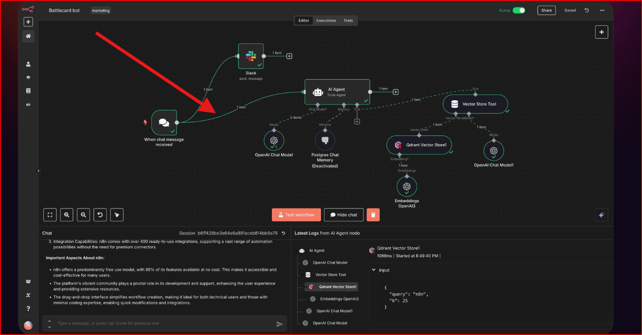
Task: Switch to the Executions tab
Action: click(326, 21)
